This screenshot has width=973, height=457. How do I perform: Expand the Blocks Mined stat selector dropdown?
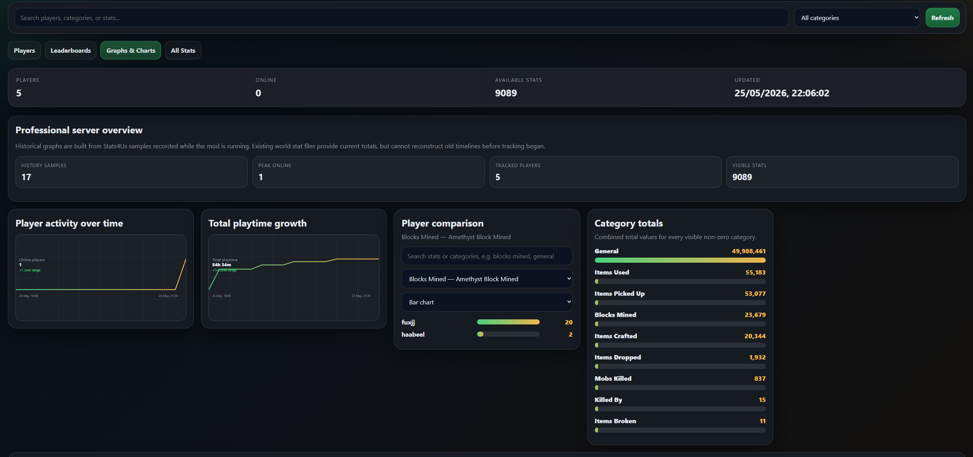pyautogui.click(x=487, y=279)
